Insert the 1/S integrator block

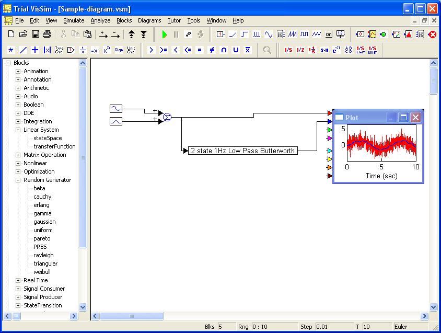pos(288,50)
